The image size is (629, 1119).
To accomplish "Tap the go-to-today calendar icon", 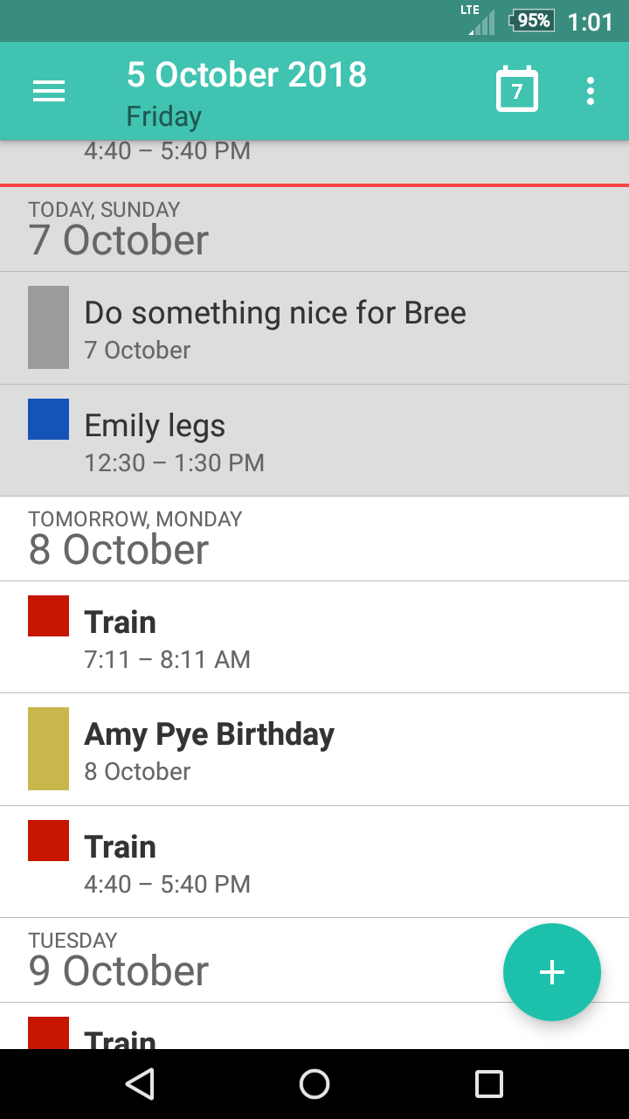I will click(516, 90).
